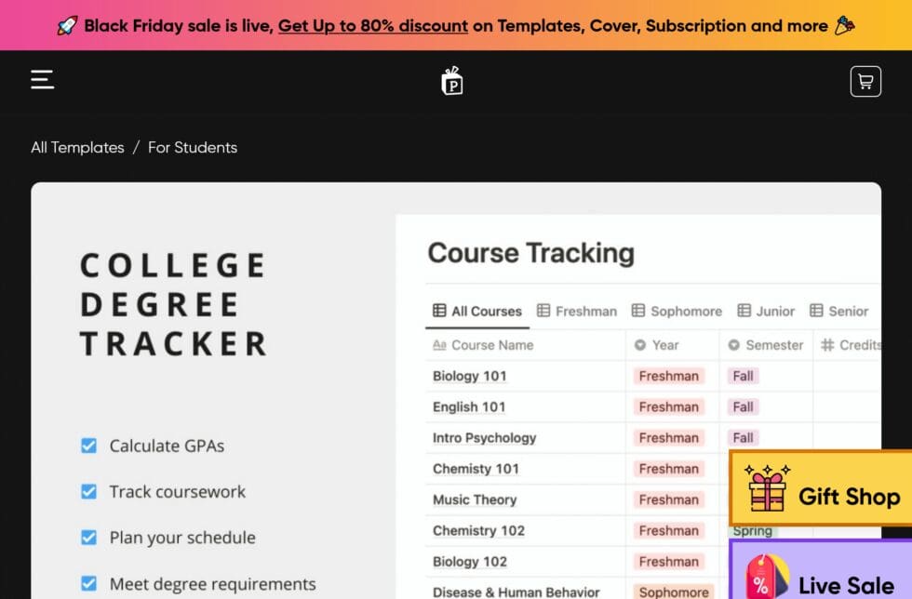
Task: Click the percent sale tag icon on Live Sale badge
Action: pyautogui.click(x=766, y=575)
